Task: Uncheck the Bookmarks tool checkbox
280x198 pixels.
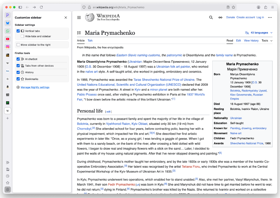Action: (18, 79)
